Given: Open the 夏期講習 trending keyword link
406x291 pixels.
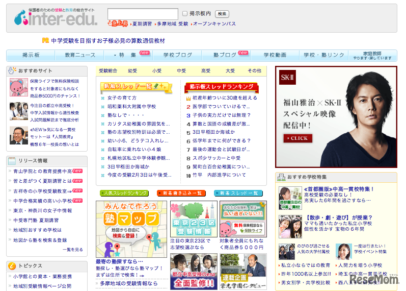Looking at the screenshot, I should [x=142, y=24].
